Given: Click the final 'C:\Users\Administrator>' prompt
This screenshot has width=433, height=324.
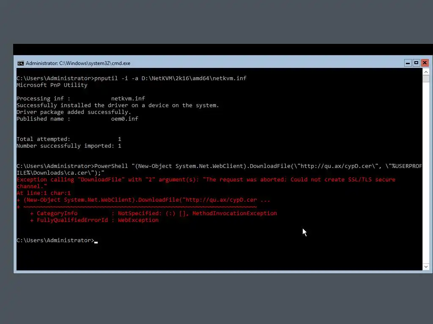Looking at the screenshot, I should pyautogui.click(x=55, y=240).
